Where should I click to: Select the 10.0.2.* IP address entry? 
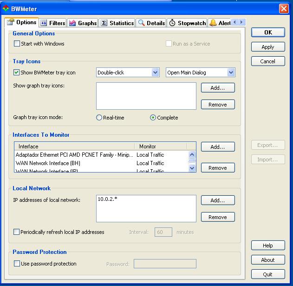[107, 199]
